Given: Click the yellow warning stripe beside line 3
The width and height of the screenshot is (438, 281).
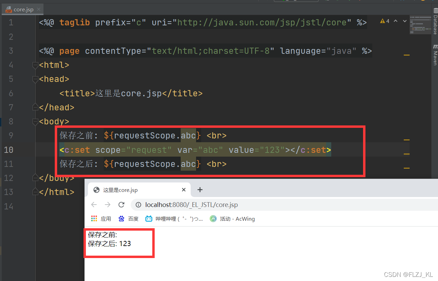Looking at the screenshot, I should [407, 55].
